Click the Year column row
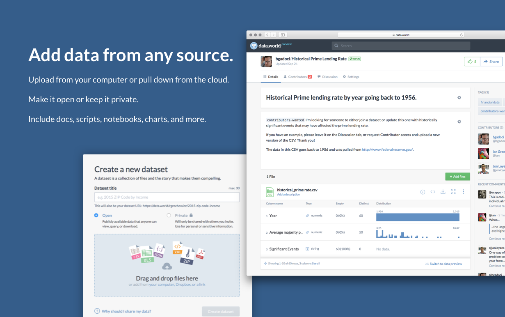The height and width of the screenshot is (317, 505). 365,216
